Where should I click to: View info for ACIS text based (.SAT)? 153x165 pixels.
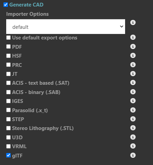tap(133, 83)
